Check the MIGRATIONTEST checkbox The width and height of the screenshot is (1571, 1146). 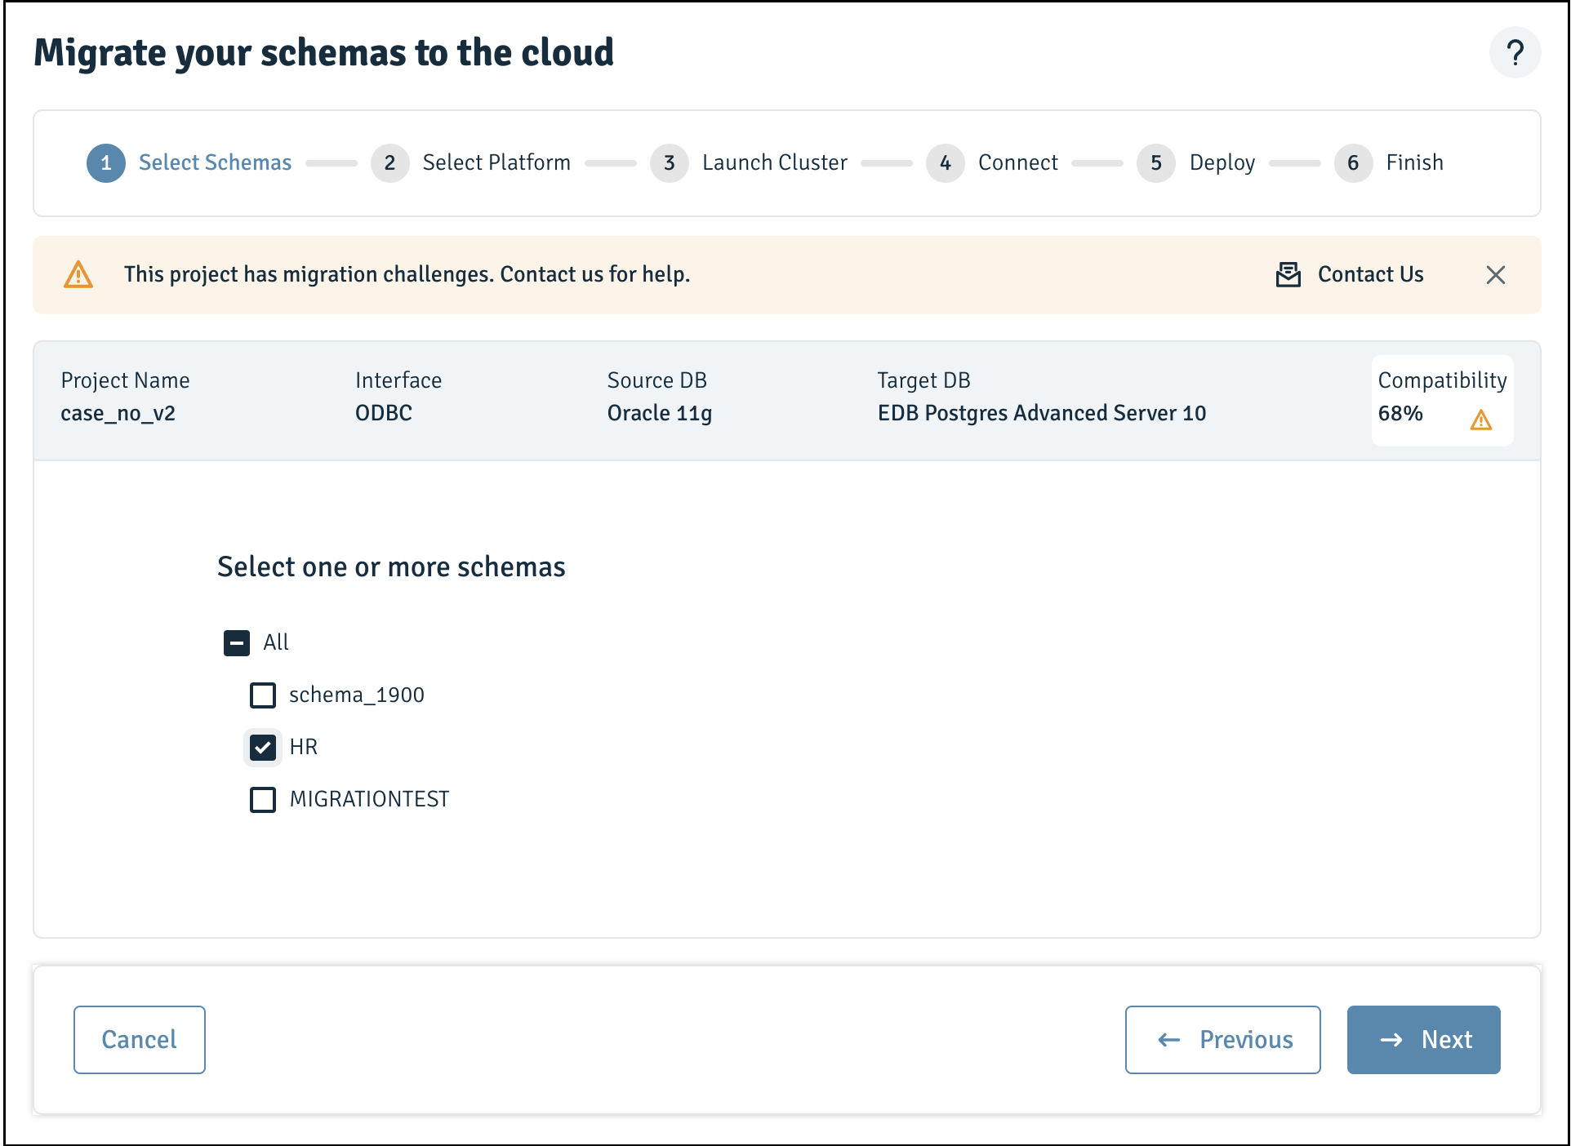(x=263, y=799)
